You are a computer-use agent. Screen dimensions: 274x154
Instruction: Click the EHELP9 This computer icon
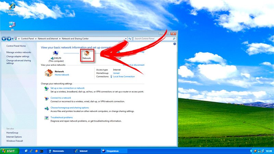point(55,53)
